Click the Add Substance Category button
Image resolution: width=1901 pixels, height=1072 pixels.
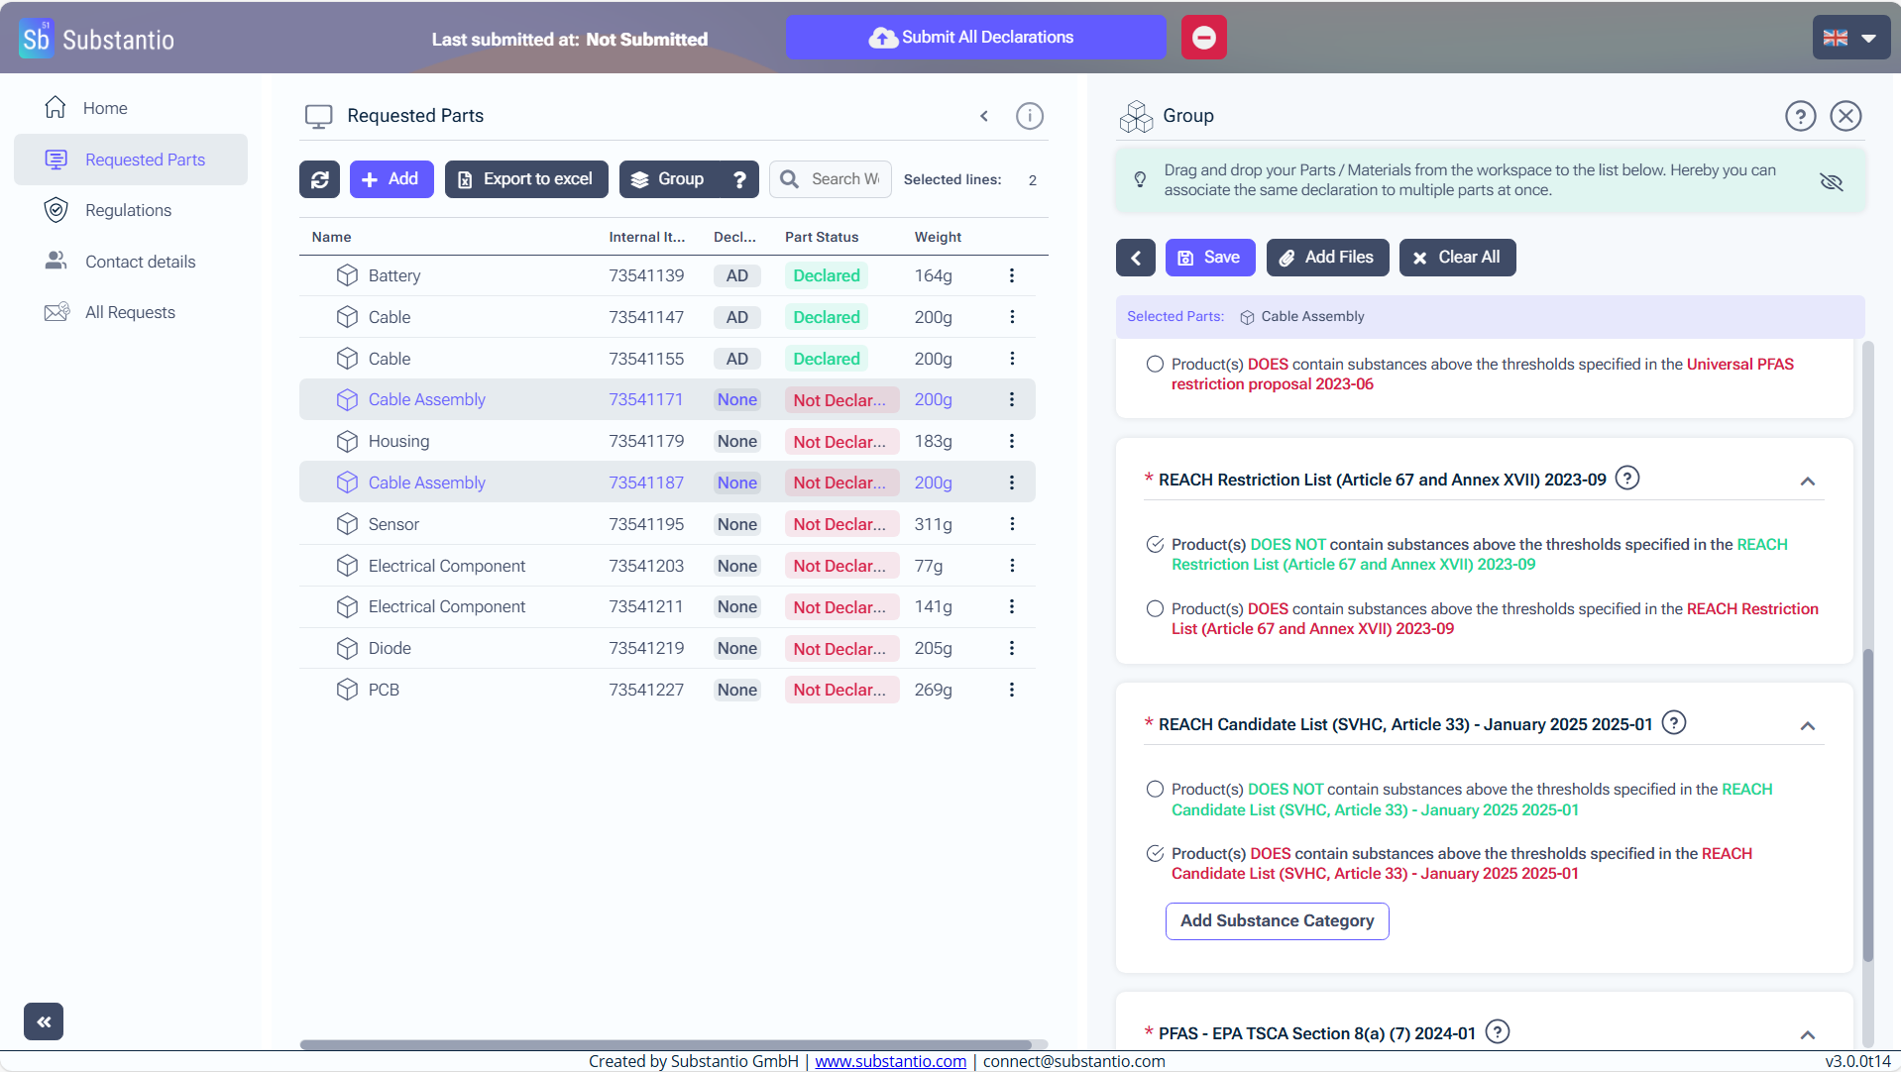click(x=1277, y=921)
